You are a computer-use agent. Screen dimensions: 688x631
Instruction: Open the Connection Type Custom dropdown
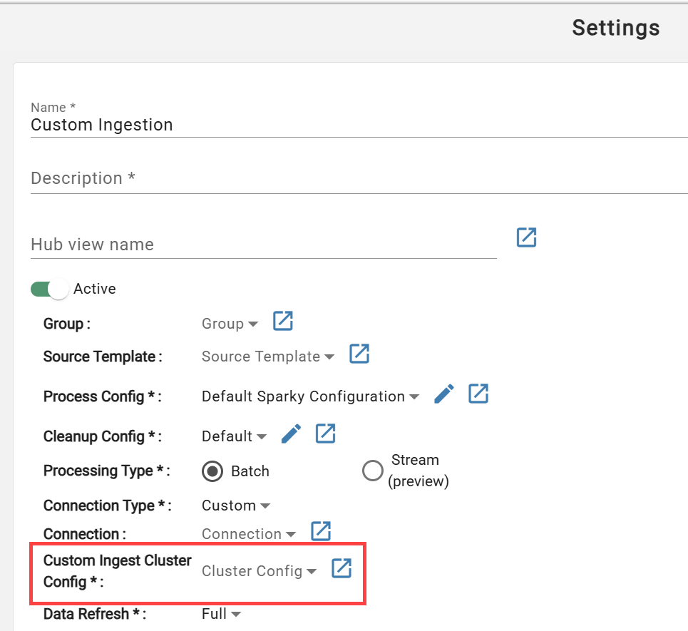point(235,506)
